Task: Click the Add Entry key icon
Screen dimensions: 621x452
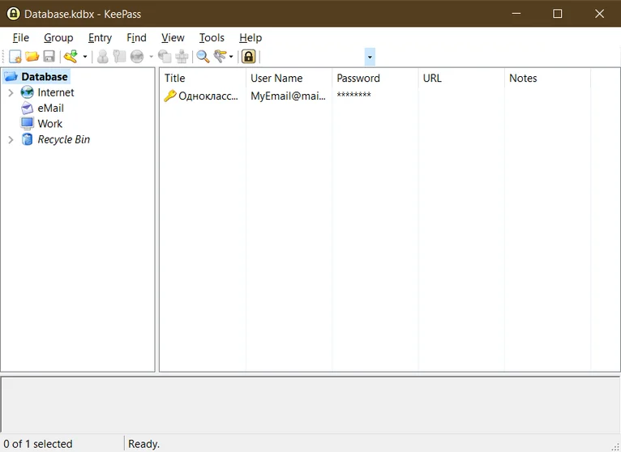Action: pos(71,57)
